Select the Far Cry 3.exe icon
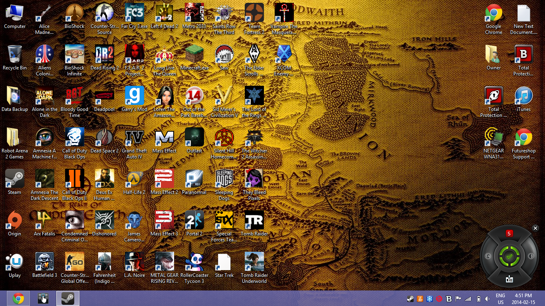 135,16
